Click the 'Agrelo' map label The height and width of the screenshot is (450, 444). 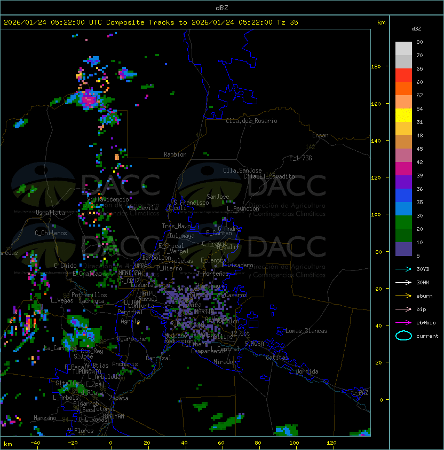coord(130,321)
